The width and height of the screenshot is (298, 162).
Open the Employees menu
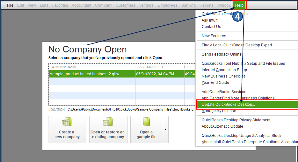point(167,5)
